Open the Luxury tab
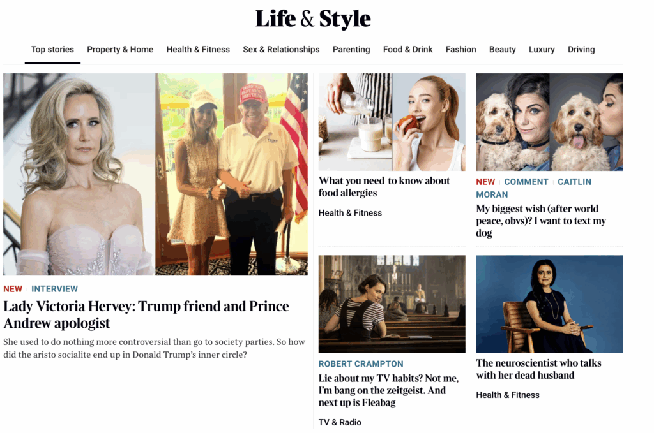Viewport: 654px width, 433px height. pyautogui.click(x=542, y=50)
